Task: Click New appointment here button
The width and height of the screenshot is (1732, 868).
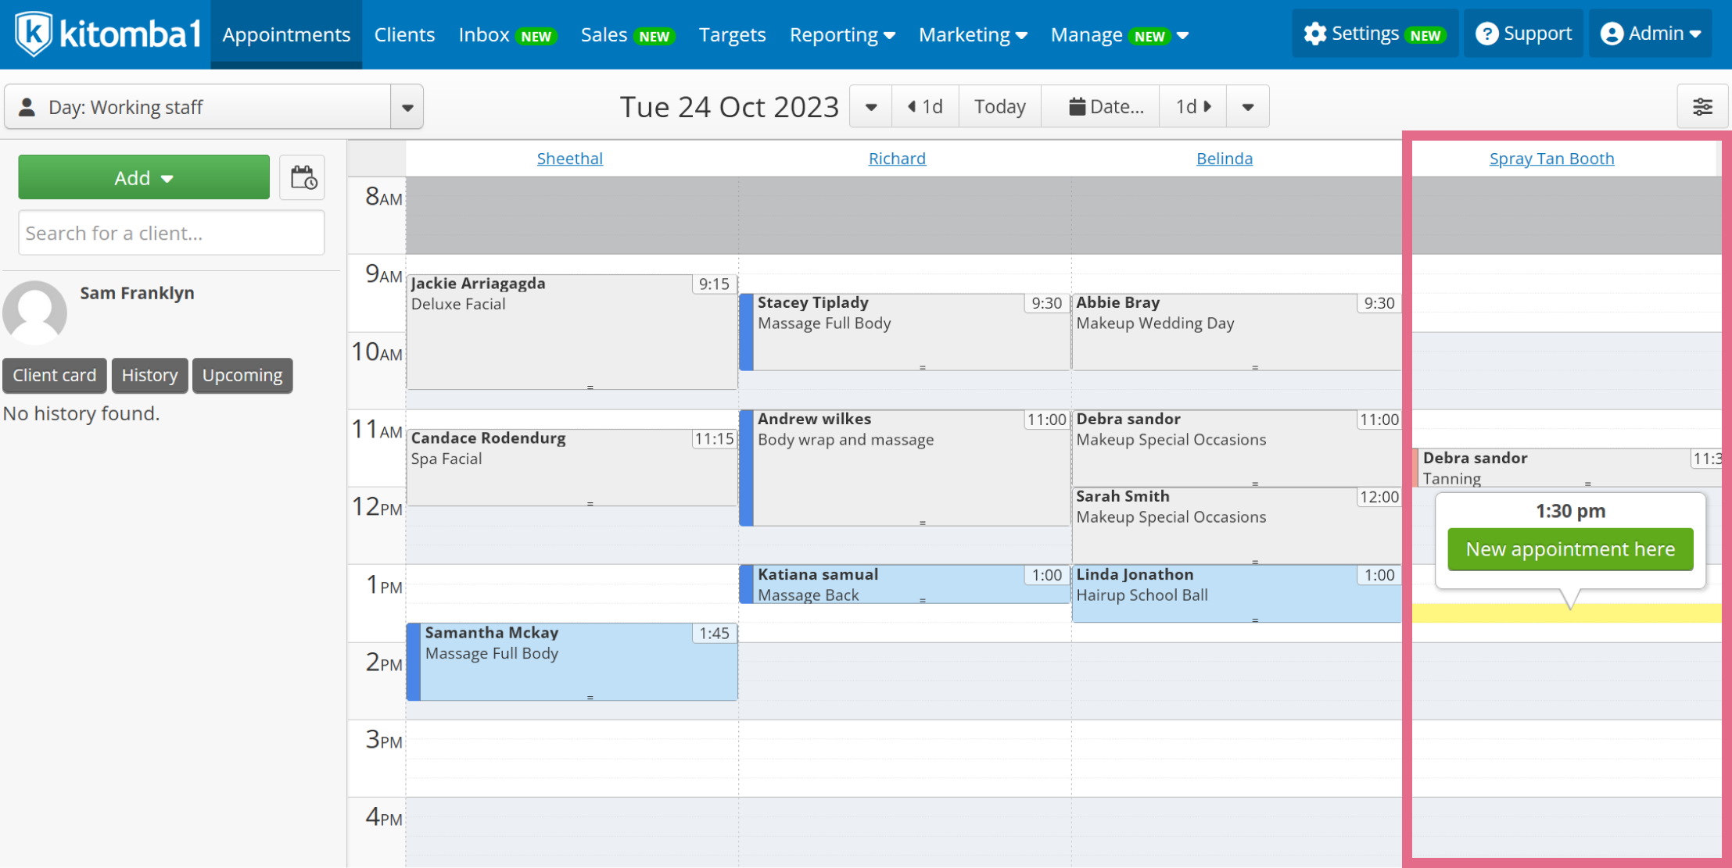Action: pos(1570,549)
